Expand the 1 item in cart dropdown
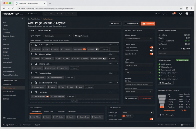The image size is (196, 129). (174, 53)
